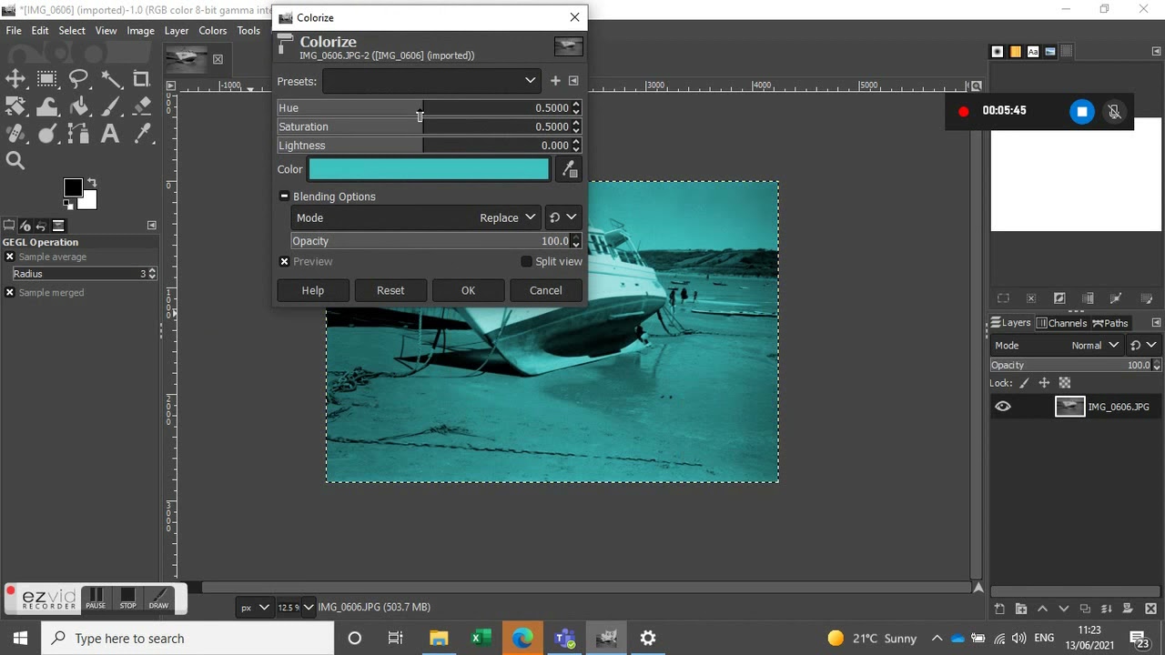Select the Fuzzy Select magic wand tool
This screenshot has height=655, width=1165.
(x=111, y=79)
